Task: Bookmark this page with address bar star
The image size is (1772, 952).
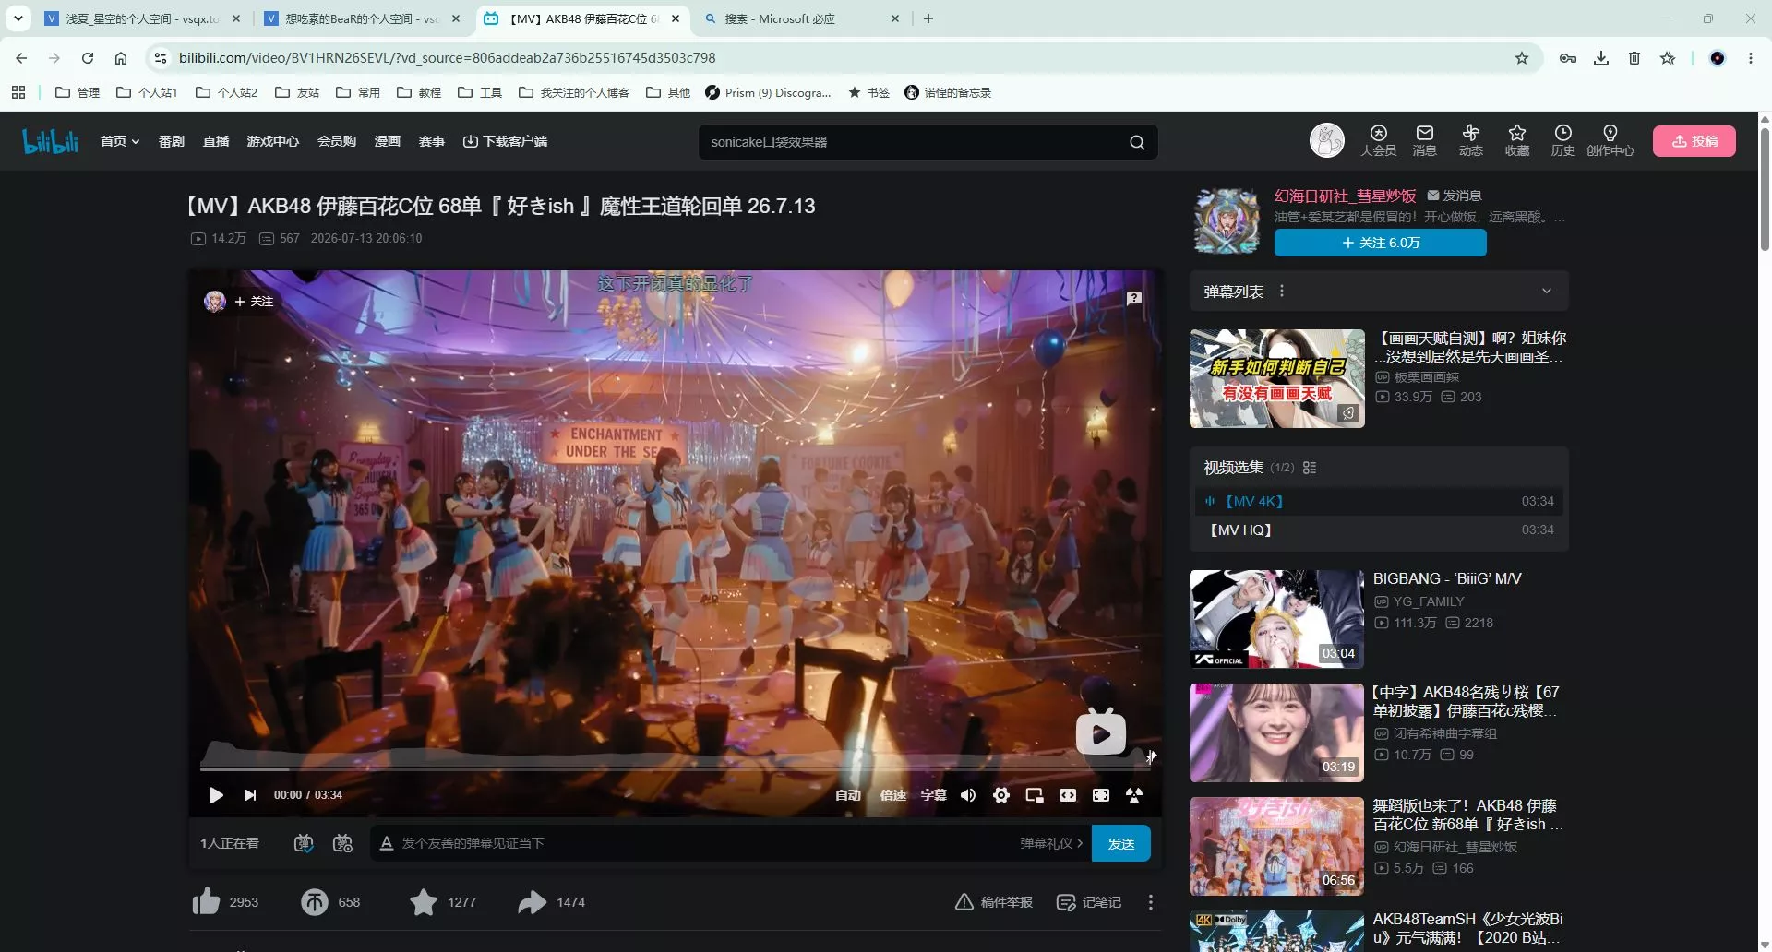Action: coord(1522,58)
